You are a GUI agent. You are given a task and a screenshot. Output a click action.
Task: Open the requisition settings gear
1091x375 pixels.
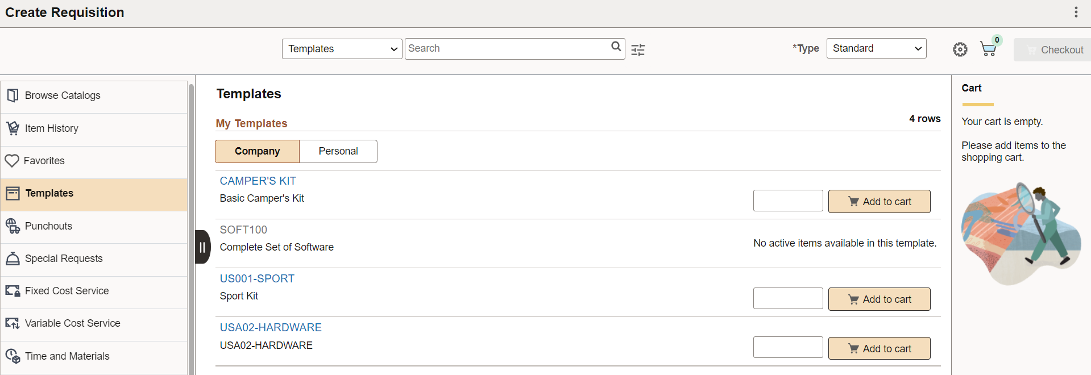[x=960, y=49]
